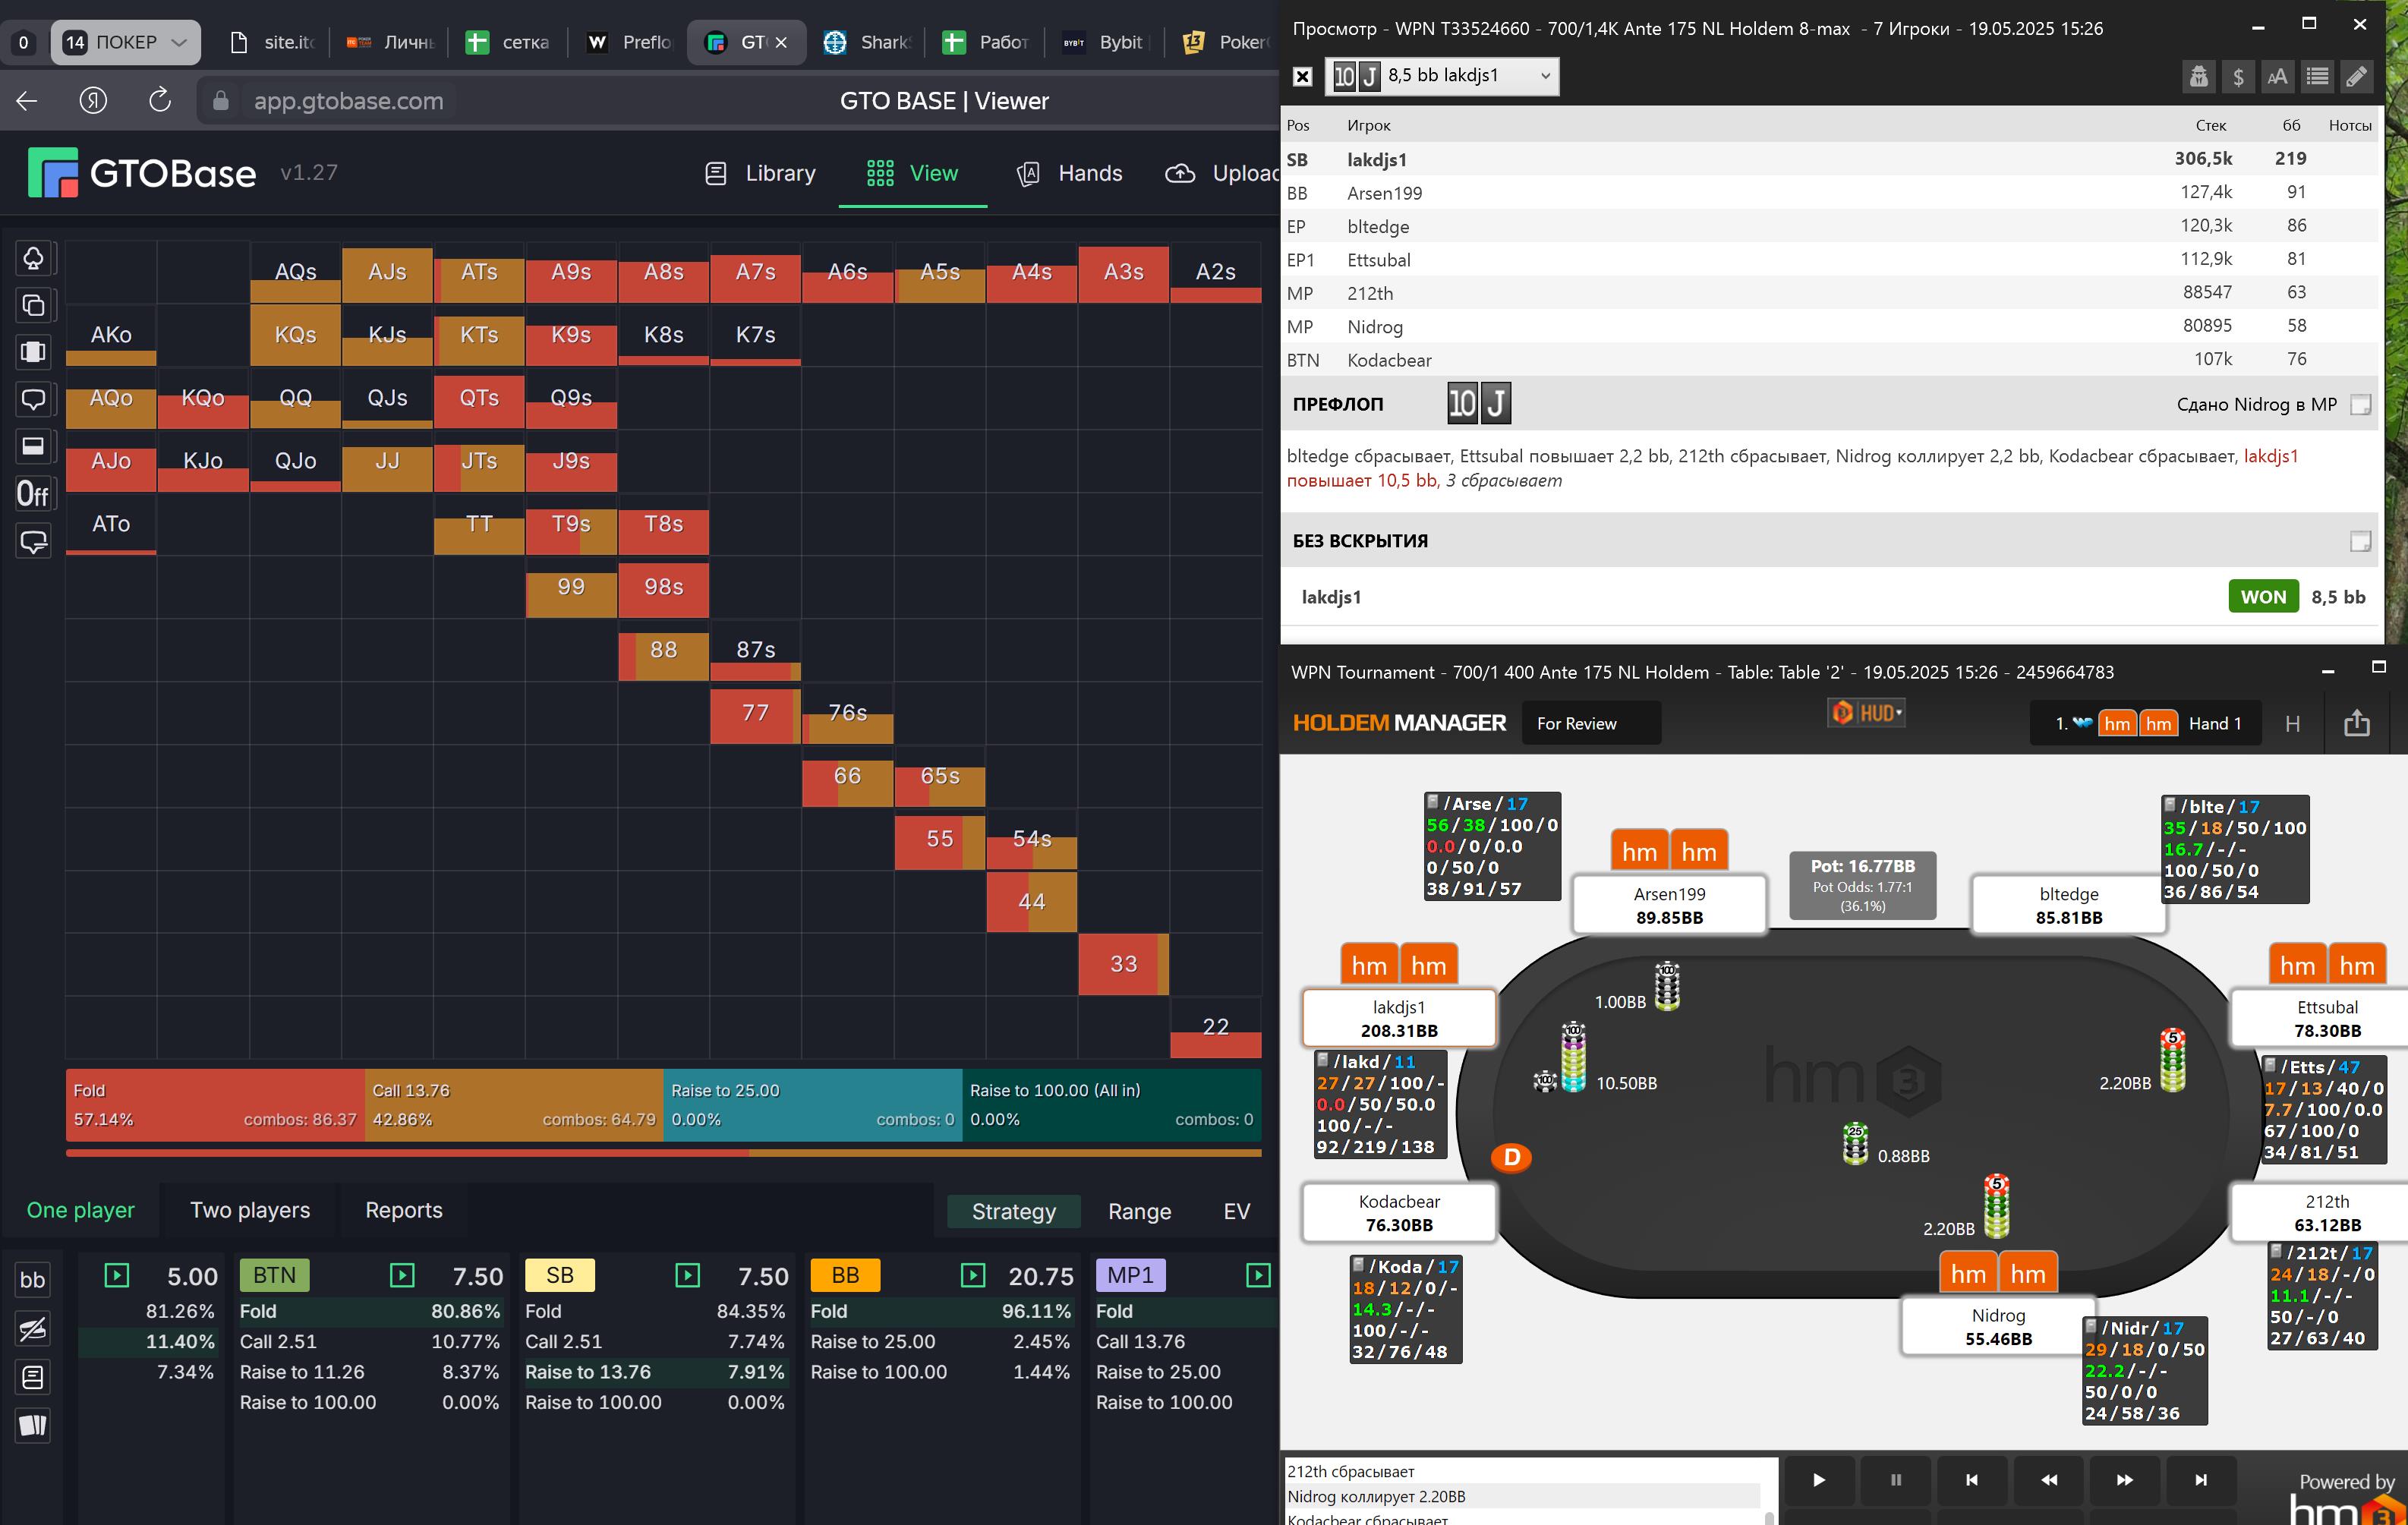
Task: Switch to the Bybit browser tab
Action: point(1104,42)
